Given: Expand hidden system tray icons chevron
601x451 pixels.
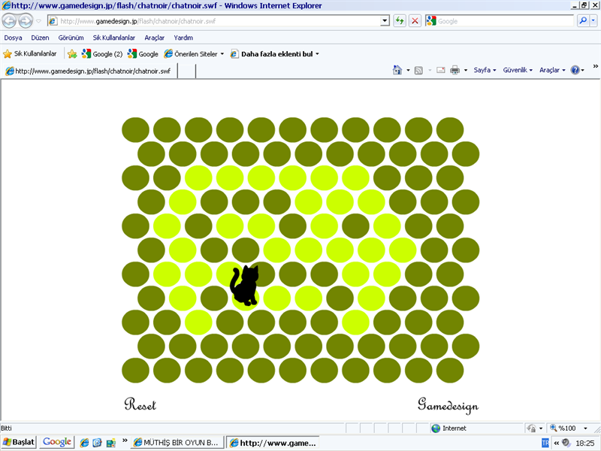Looking at the screenshot, I should click(x=556, y=443).
